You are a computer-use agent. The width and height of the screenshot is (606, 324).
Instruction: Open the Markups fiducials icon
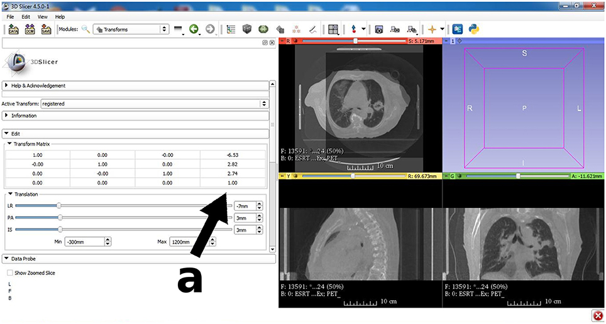click(x=297, y=30)
